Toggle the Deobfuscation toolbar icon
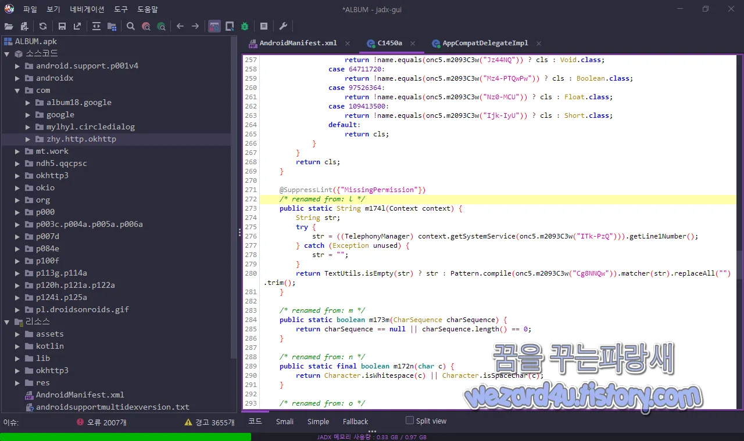Screen dimensions: 744x441 214,26
